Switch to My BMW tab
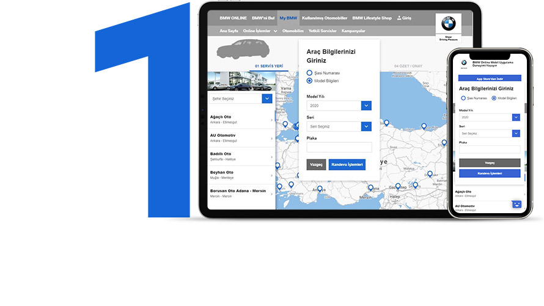This screenshot has height=306, width=544. click(289, 18)
